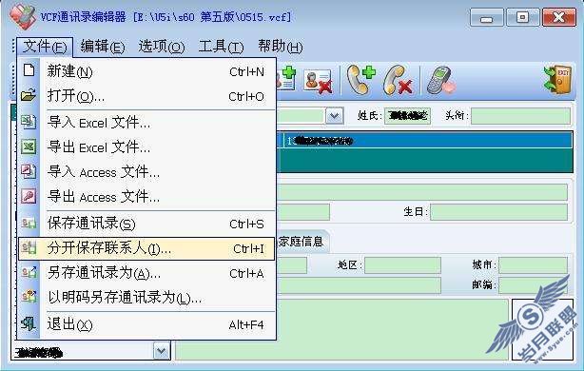Click the add phone number icon
Screen dimensions: 584x371
360,79
